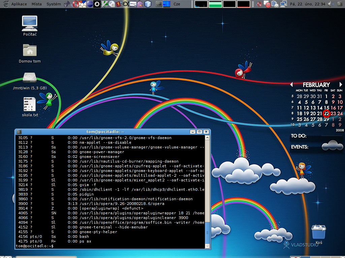This screenshot has height=258, width=345.
Task: Open the Aplikace menu
Action: (19, 4)
